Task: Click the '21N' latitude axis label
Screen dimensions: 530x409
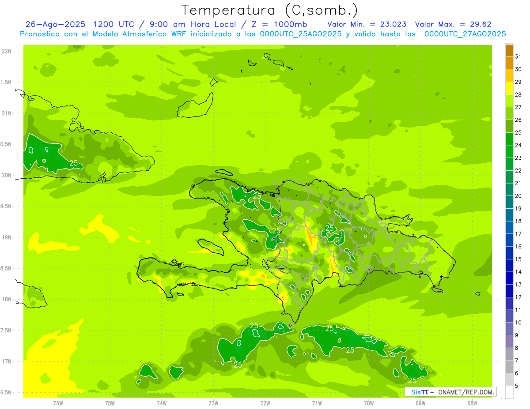Action: 7,113
